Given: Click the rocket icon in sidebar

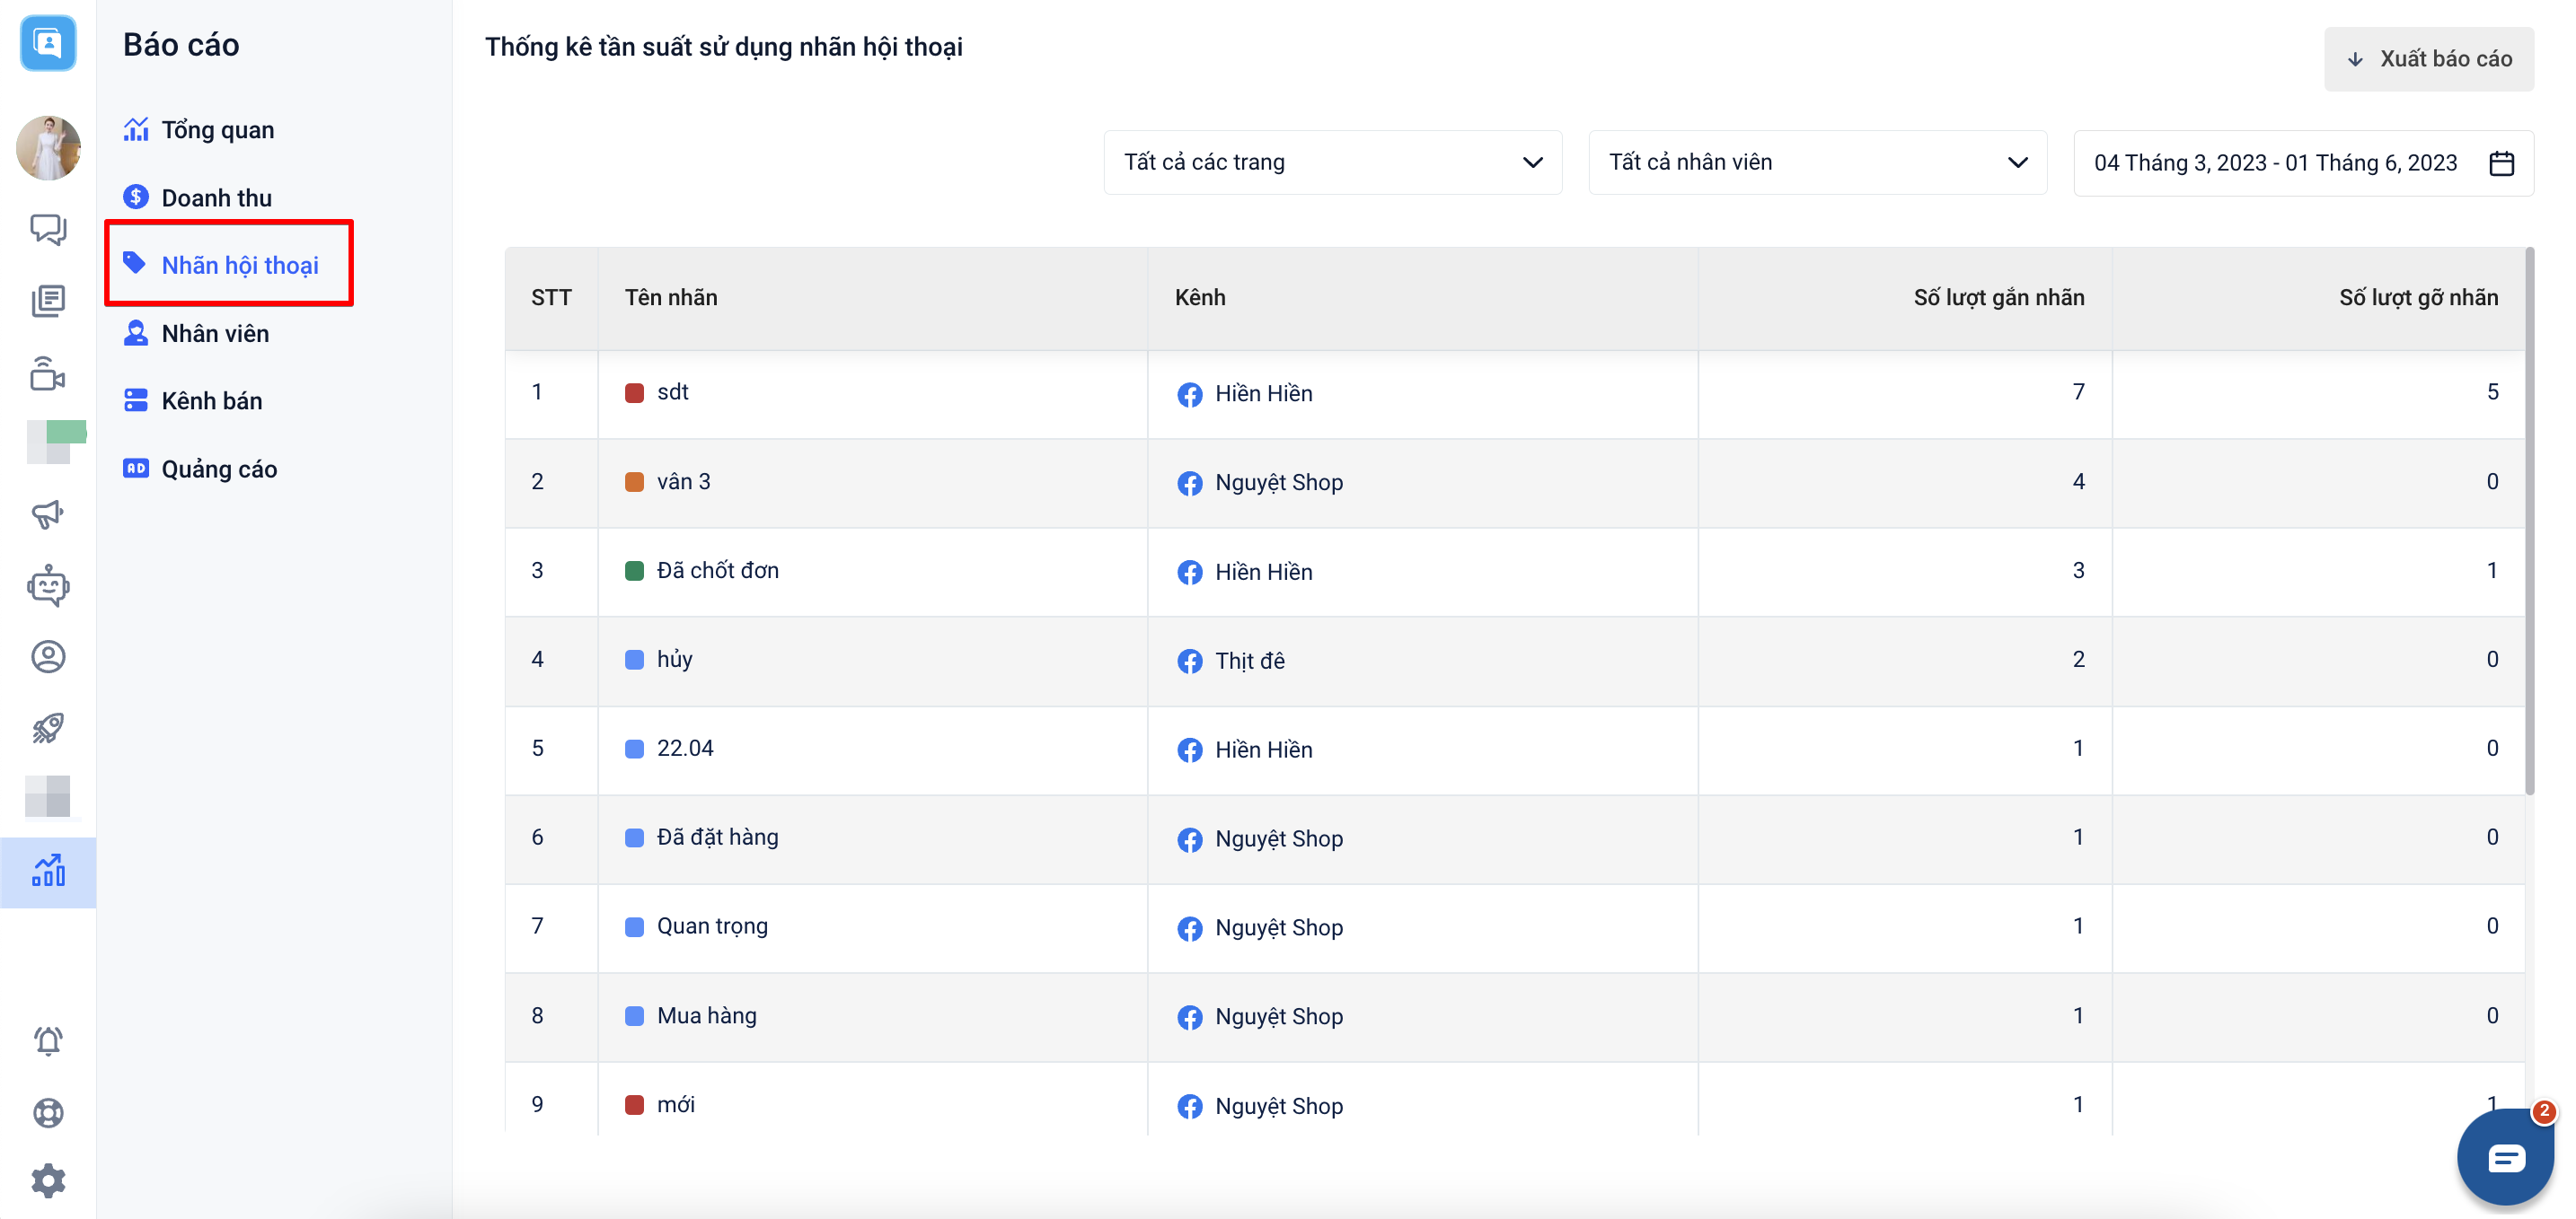Looking at the screenshot, I should pyautogui.click(x=47, y=727).
